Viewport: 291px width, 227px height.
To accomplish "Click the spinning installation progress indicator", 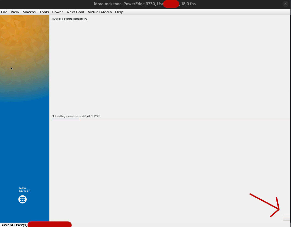I will [x=53, y=116].
